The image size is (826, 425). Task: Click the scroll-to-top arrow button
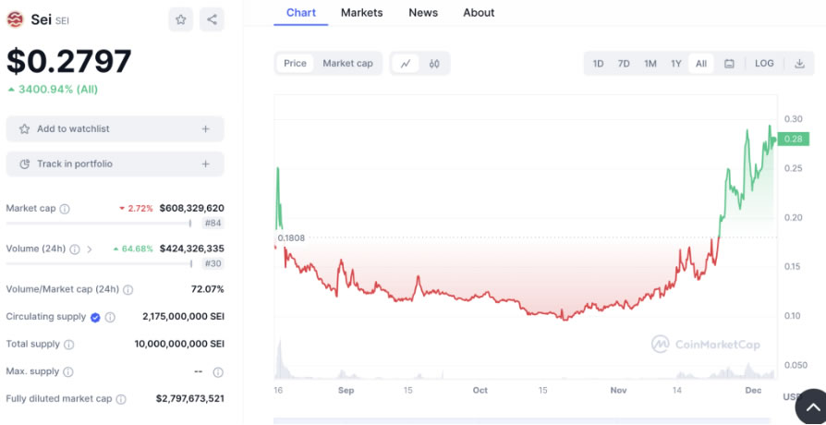click(812, 407)
